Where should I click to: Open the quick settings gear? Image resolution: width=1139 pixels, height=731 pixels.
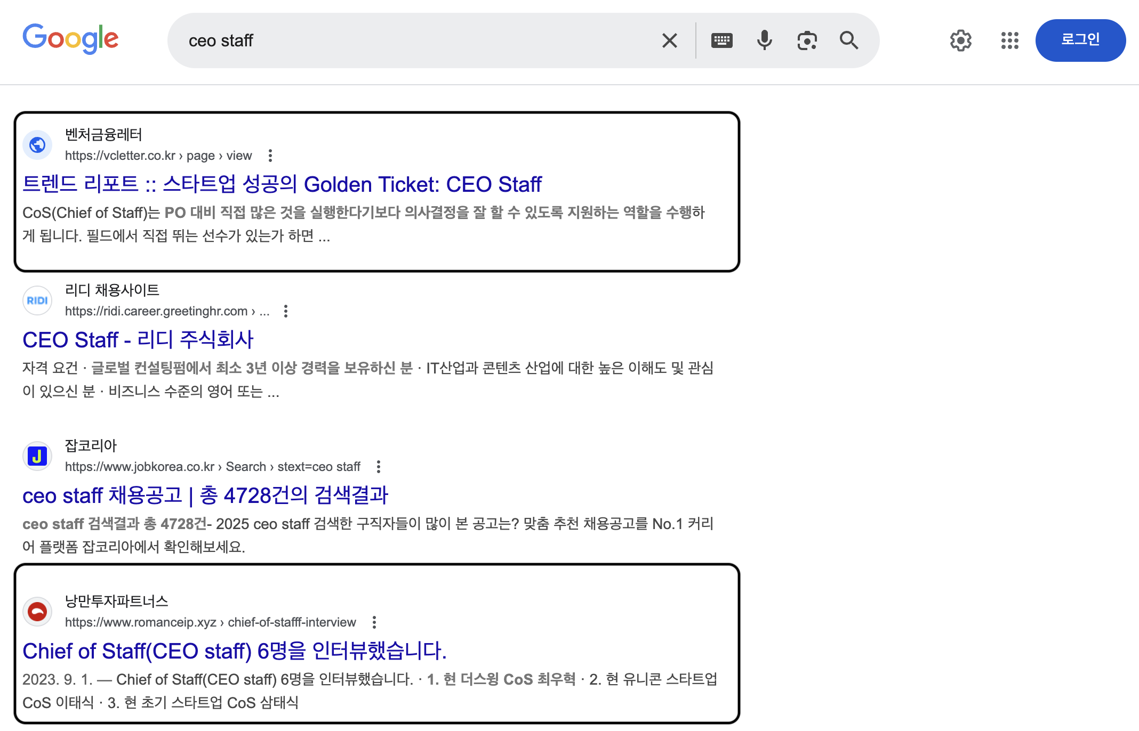(960, 40)
